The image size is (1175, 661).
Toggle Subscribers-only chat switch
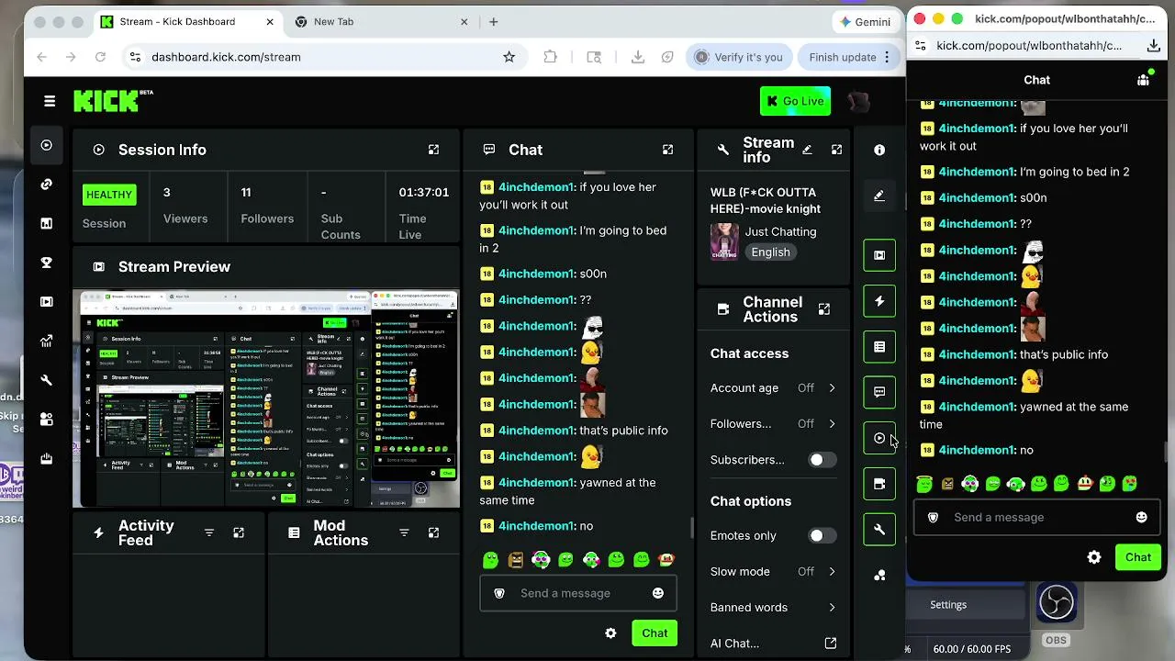click(822, 460)
